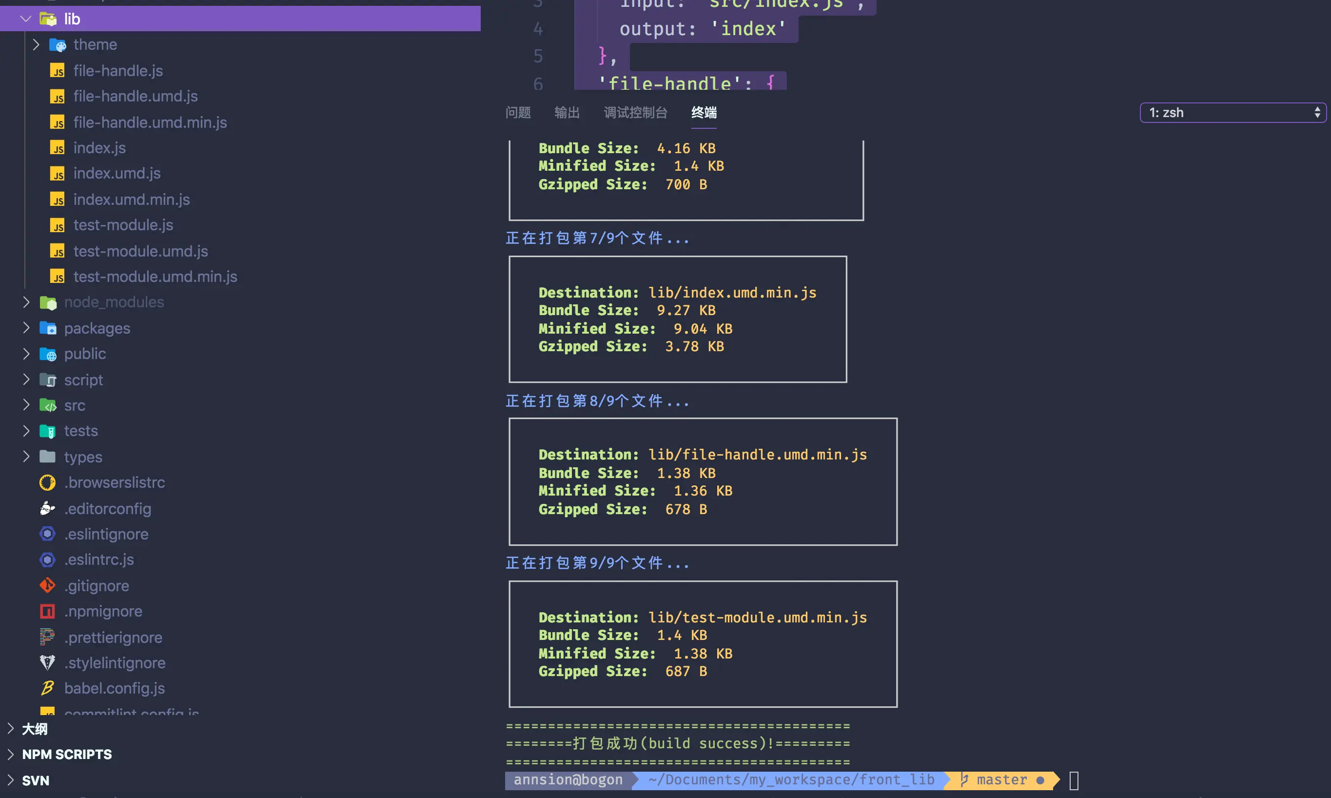Open index.umd.min.js file

tap(132, 199)
